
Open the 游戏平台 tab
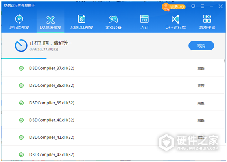pyautogui.click(x=207, y=22)
